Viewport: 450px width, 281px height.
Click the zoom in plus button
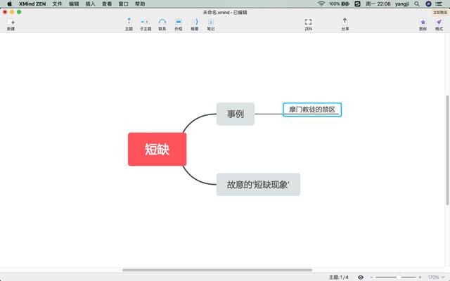[420, 277]
